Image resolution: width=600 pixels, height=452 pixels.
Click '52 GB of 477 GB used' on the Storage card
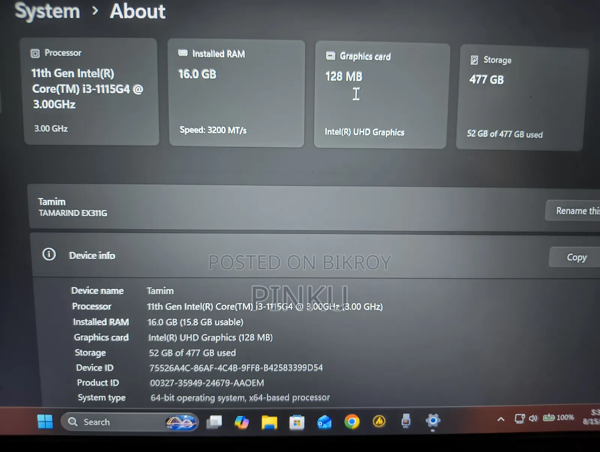tap(504, 134)
